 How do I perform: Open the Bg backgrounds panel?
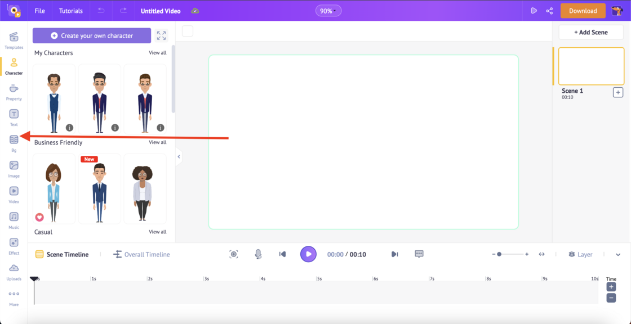click(x=14, y=142)
